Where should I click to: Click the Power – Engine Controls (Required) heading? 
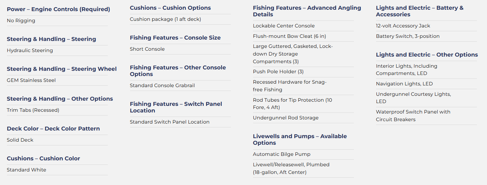click(58, 9)
